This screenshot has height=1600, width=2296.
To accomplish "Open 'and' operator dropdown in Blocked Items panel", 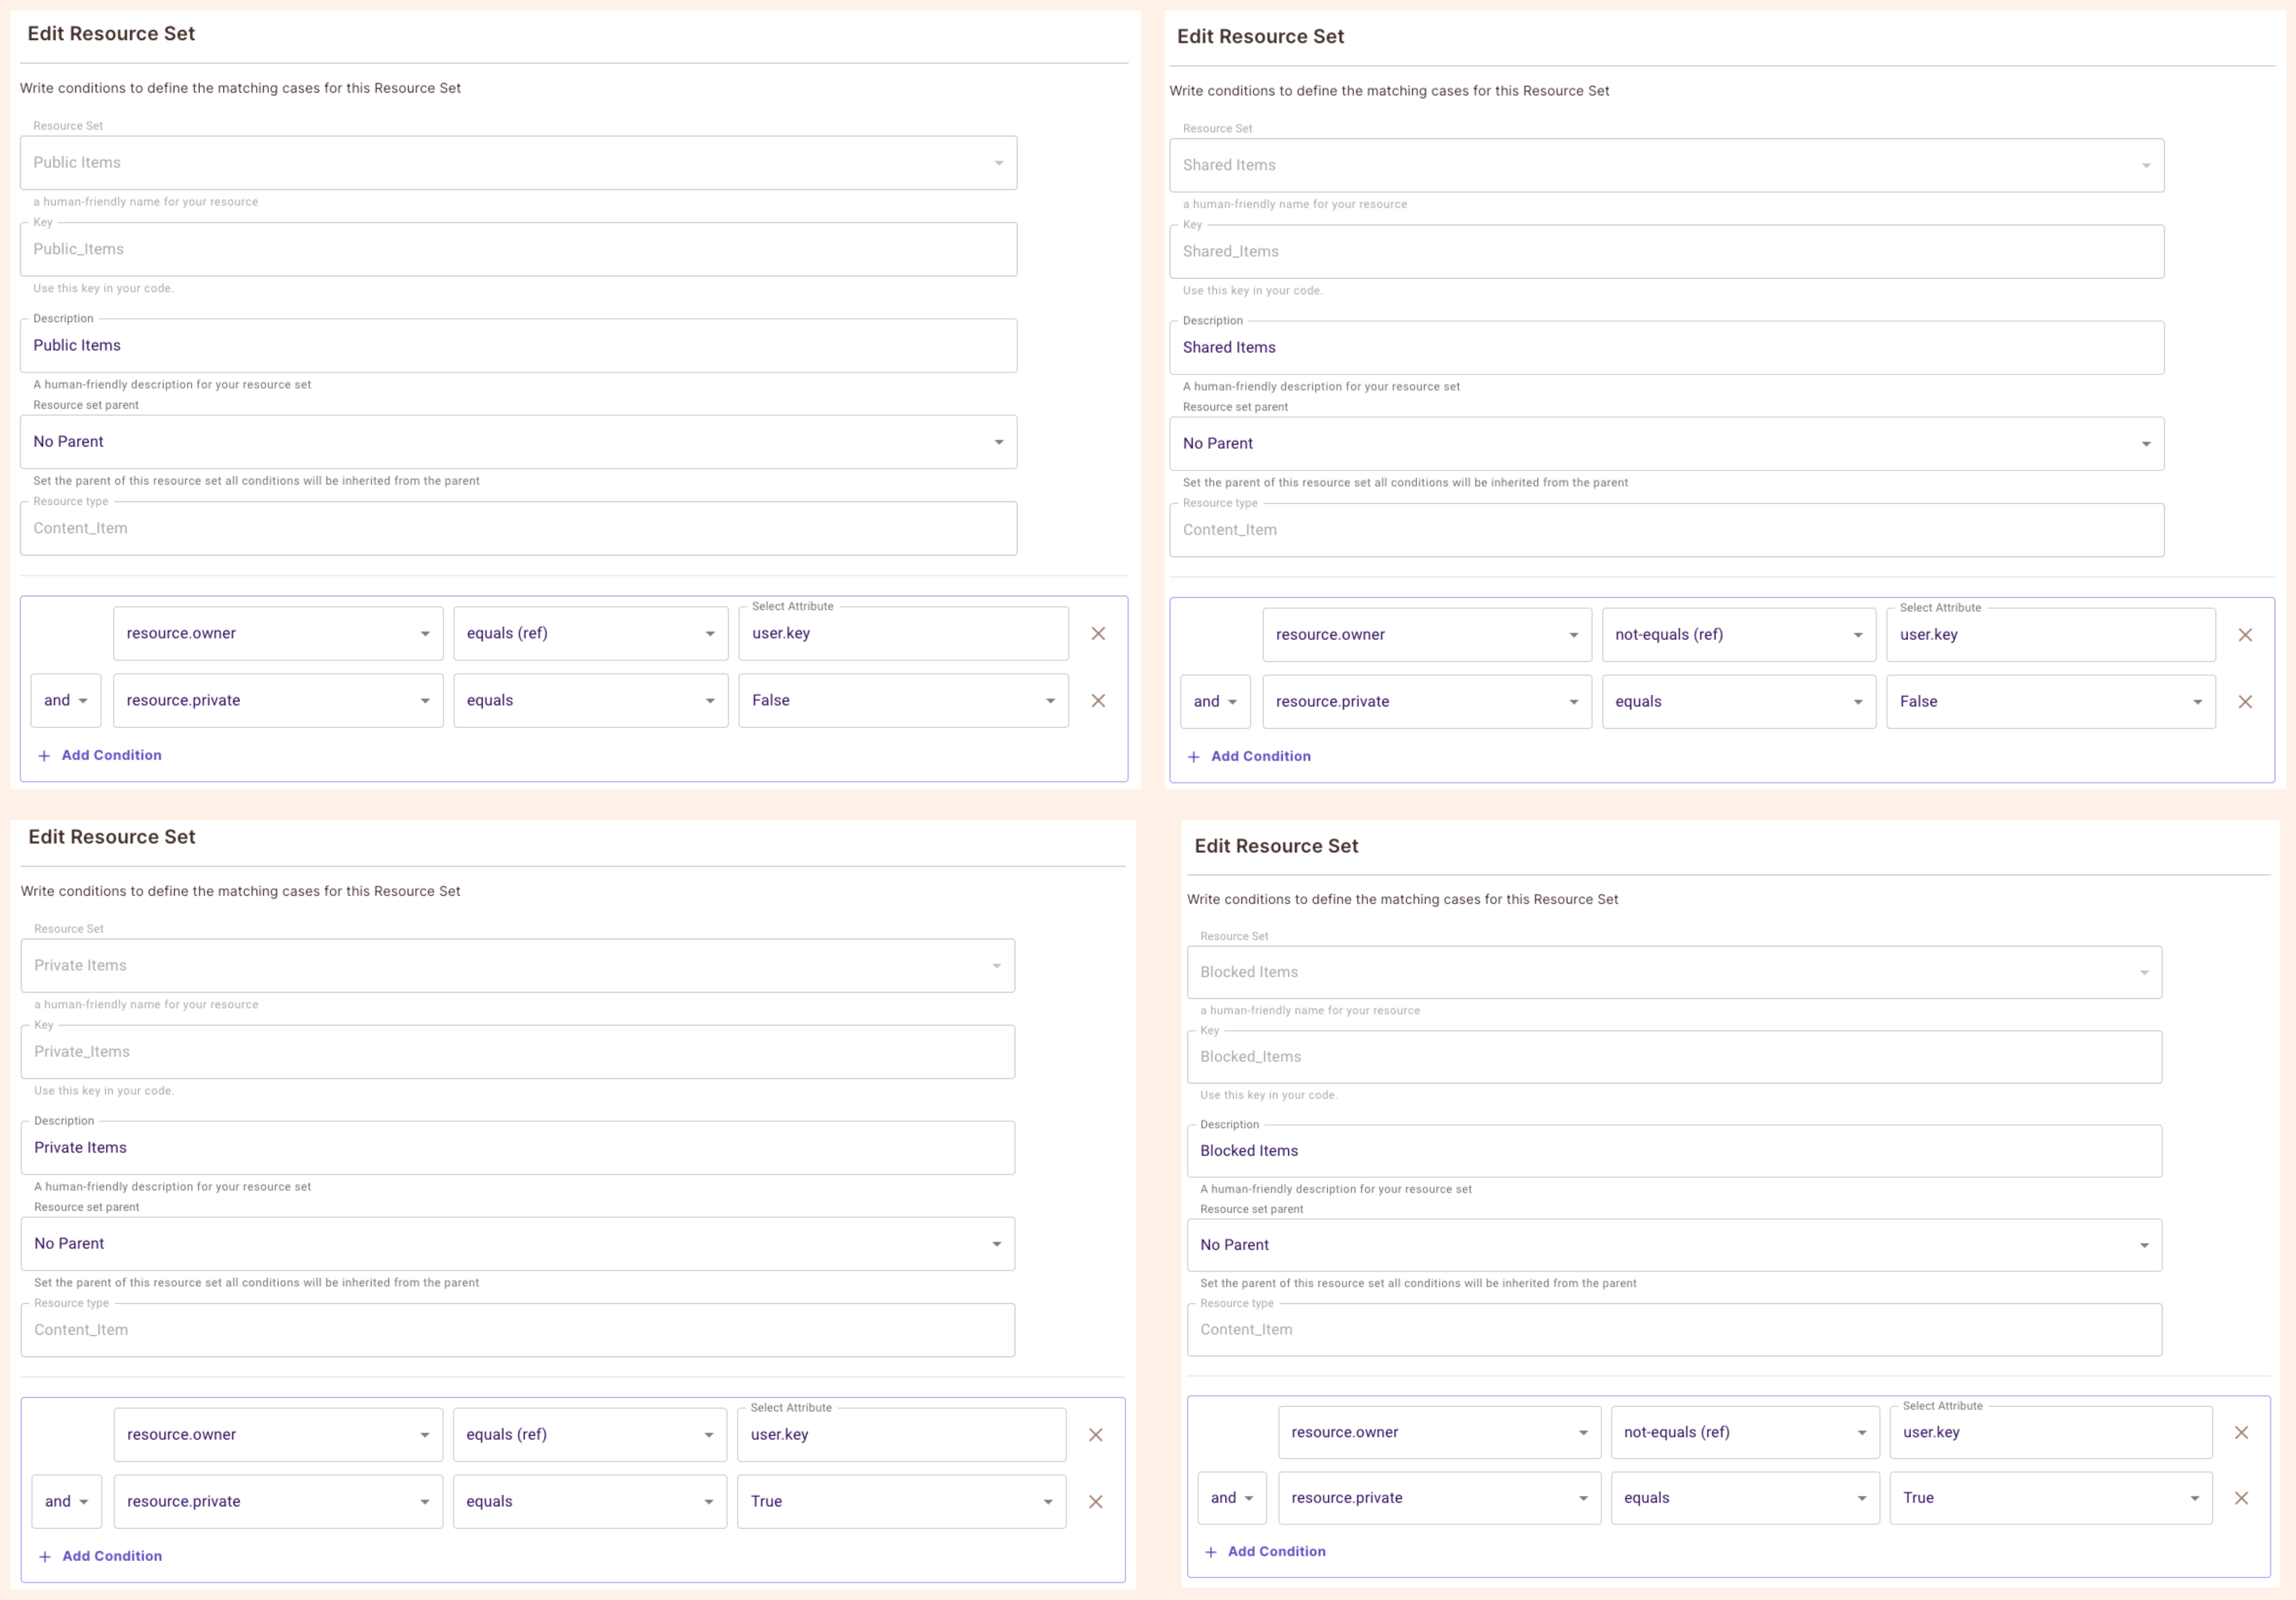I will point(1232,1498).
